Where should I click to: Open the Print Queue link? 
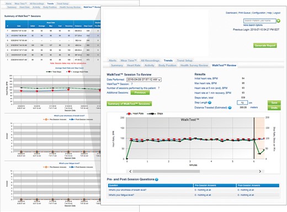(245, 13)
